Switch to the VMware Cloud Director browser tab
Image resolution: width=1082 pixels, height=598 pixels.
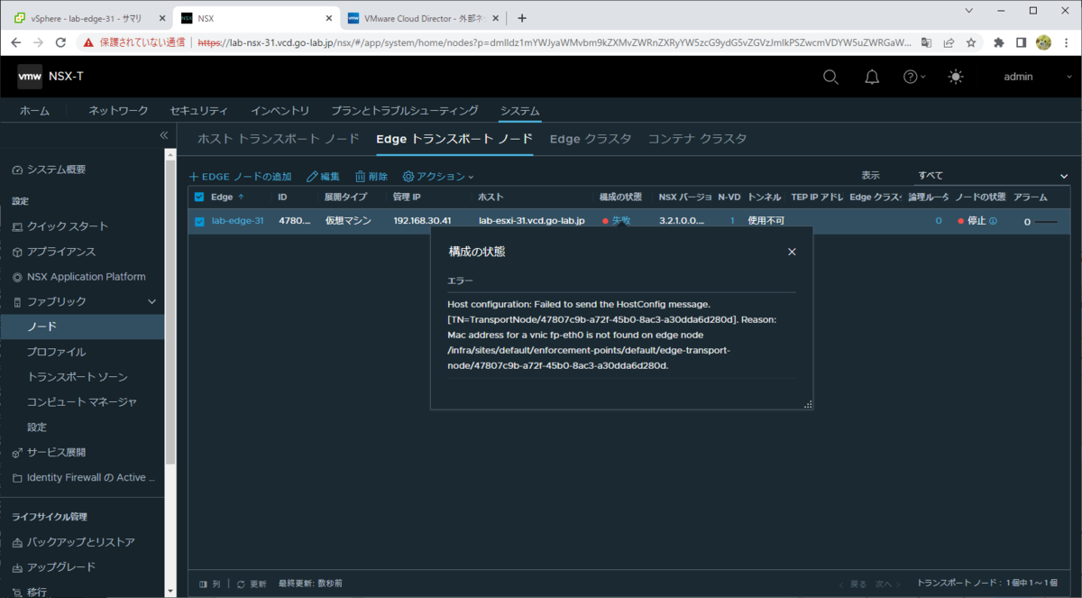point(424,17)
